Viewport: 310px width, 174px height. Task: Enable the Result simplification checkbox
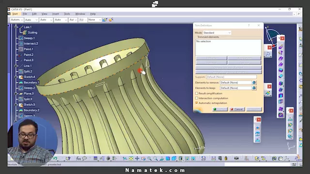pos(197,93)
